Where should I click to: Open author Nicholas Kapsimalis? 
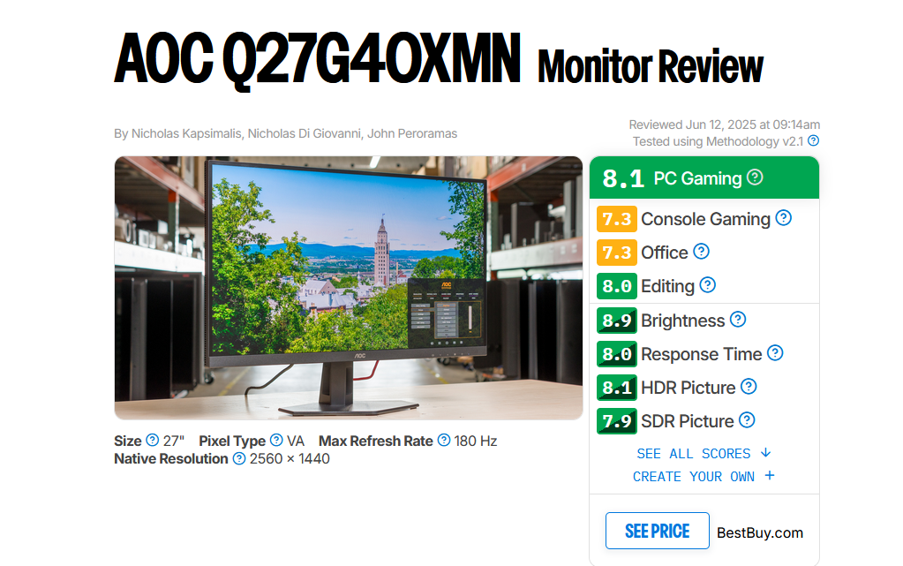pyautogui.click(x=186, y=133)
